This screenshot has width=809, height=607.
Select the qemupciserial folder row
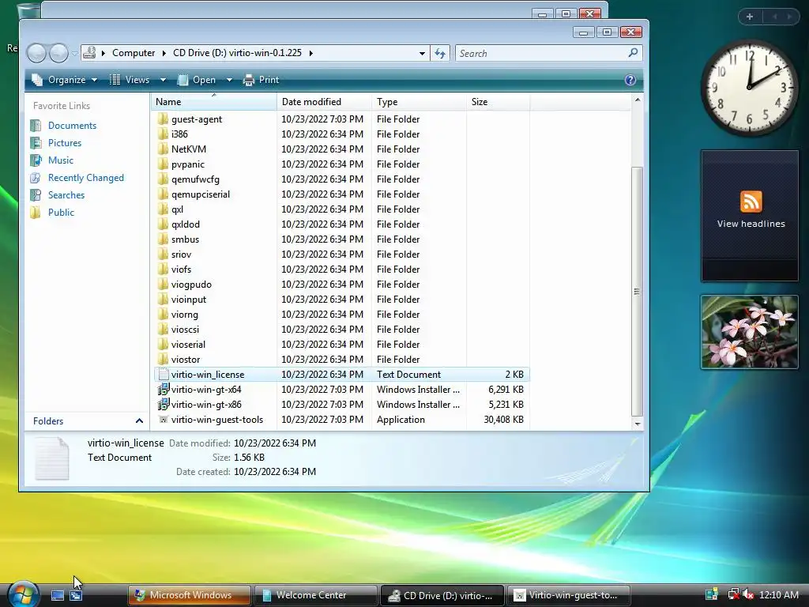click(x=341, y=194)
